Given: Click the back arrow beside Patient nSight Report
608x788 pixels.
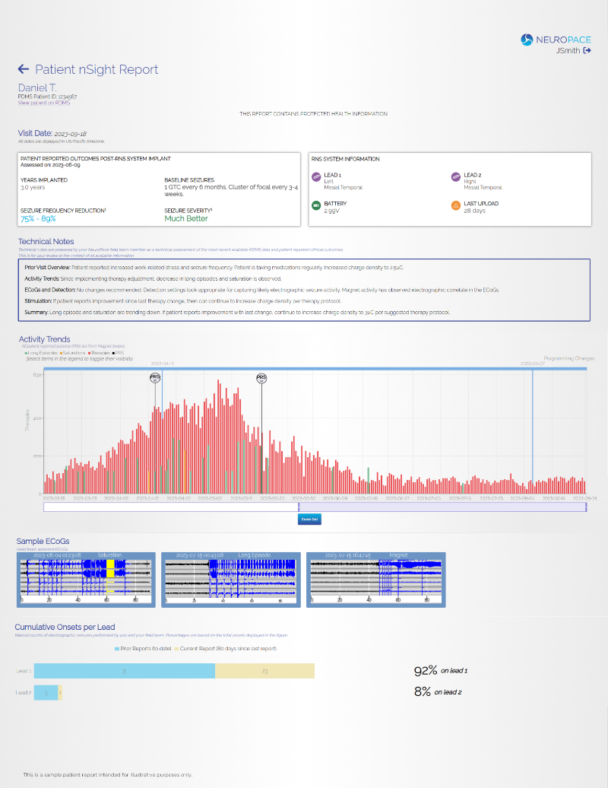Looking at the screenshot, I should point(23,69).
